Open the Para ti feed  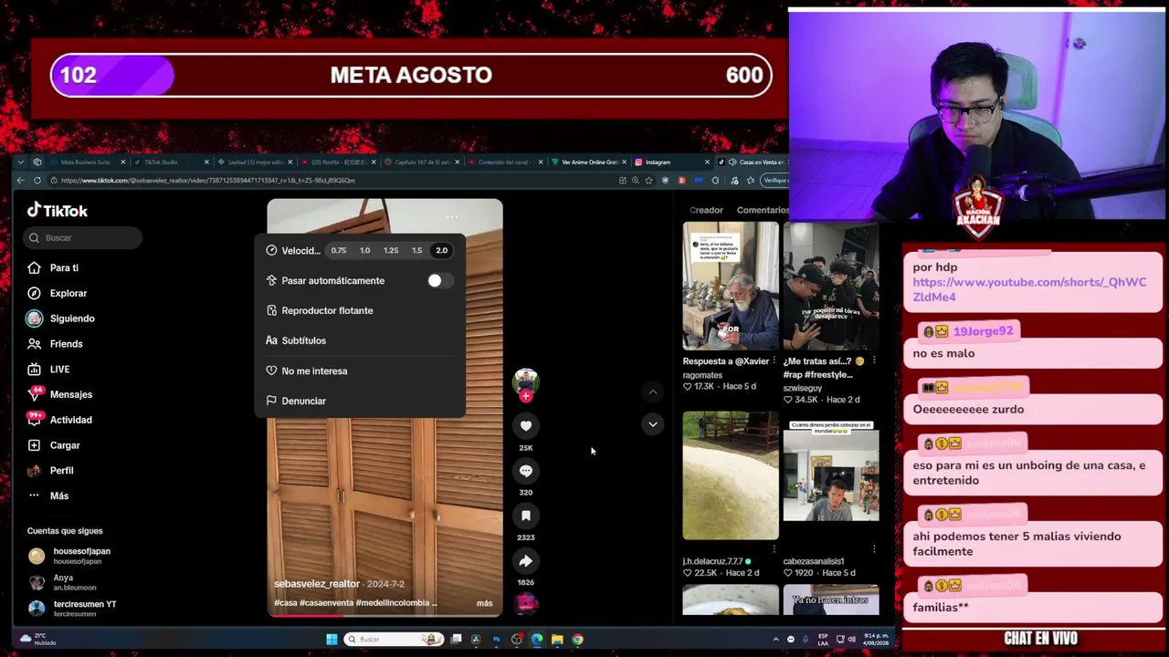pos(53,268)
